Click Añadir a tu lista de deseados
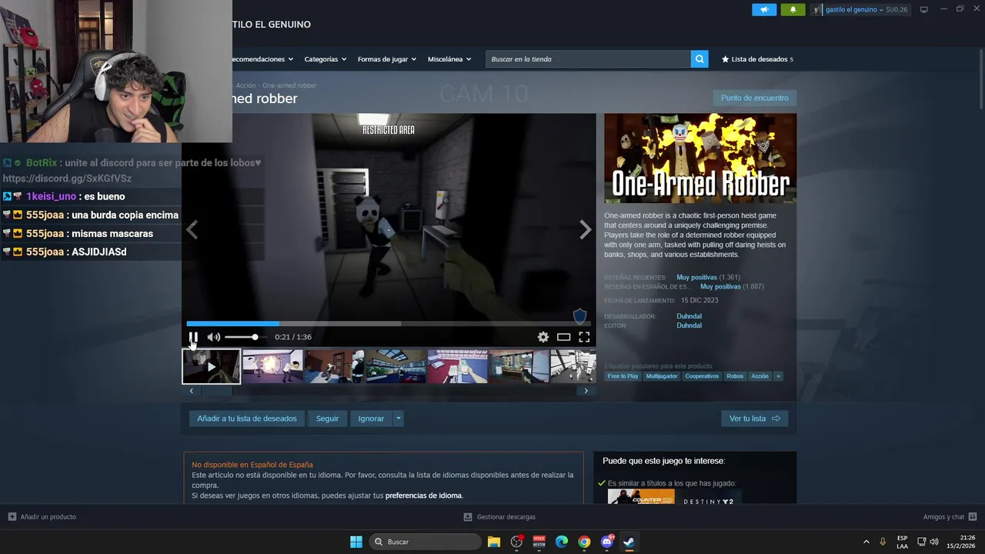The height and width of the screenshot is (554, 985). (x=246, y=419)
